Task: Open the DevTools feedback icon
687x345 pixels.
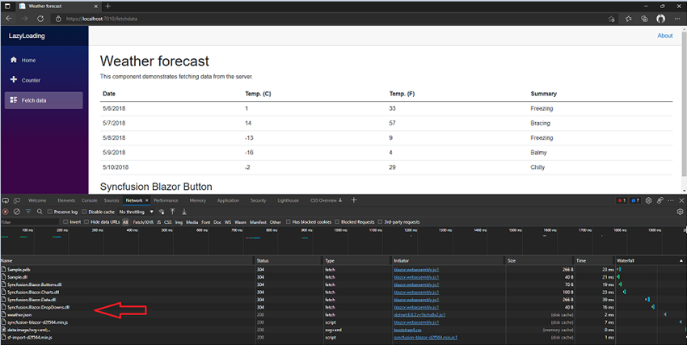Action: point(660,200)
